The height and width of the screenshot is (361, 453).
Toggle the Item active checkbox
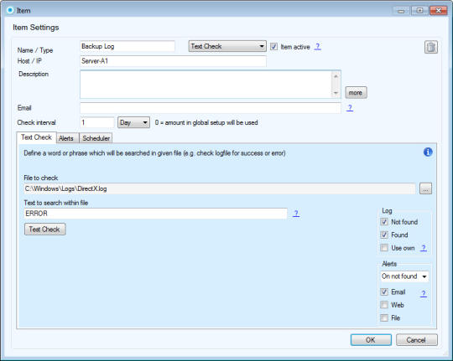click(273, 47)
